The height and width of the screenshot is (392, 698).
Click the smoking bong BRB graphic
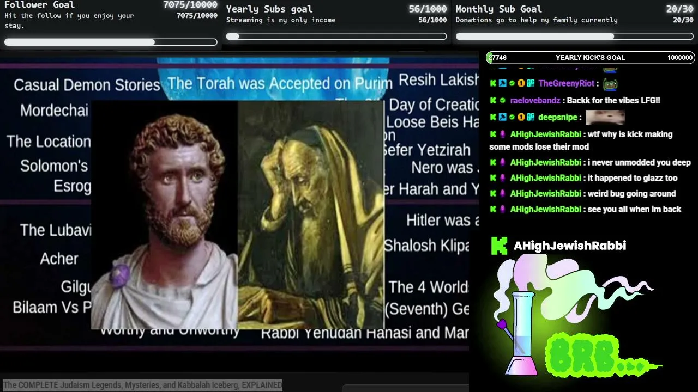click(x=575, y=316)
